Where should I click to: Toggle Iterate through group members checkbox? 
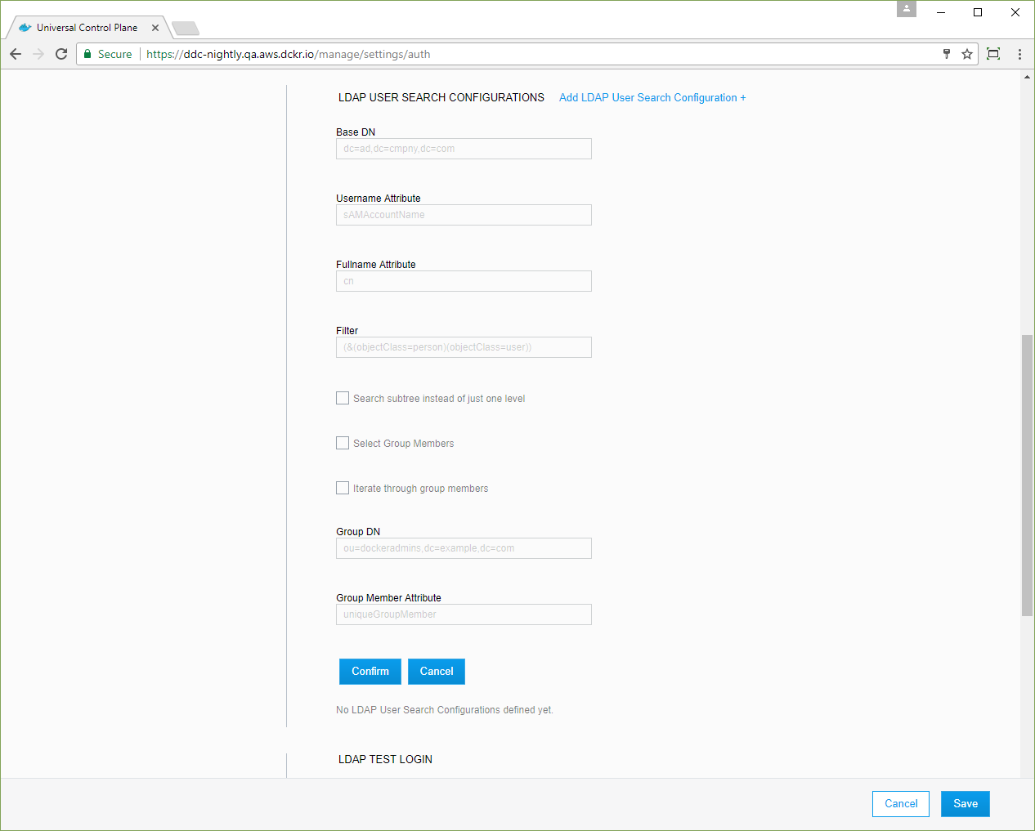pos(343,488)
